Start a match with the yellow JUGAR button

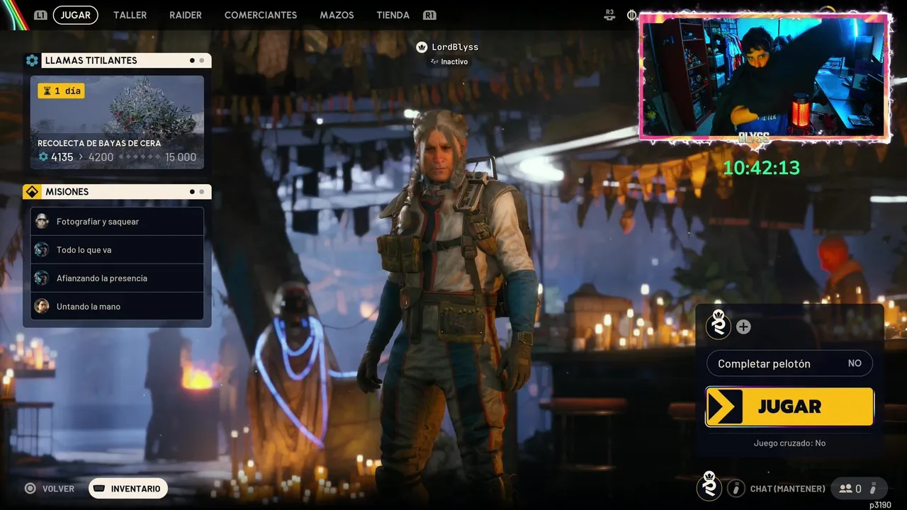789,407
